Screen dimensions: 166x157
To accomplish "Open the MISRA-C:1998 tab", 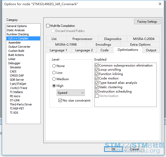I will point(66,44).
